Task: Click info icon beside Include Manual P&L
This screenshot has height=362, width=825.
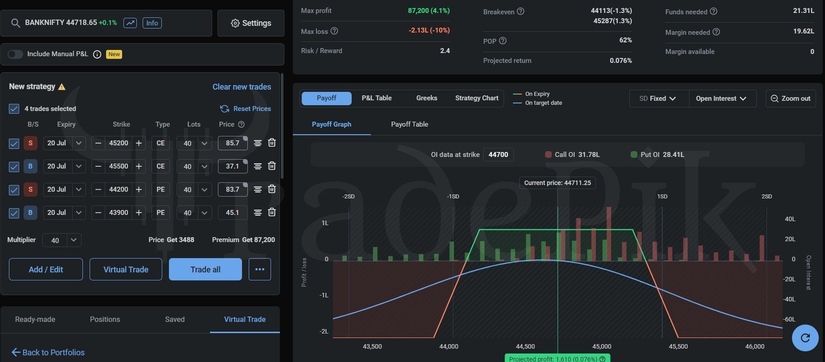Action: [97, 54]
